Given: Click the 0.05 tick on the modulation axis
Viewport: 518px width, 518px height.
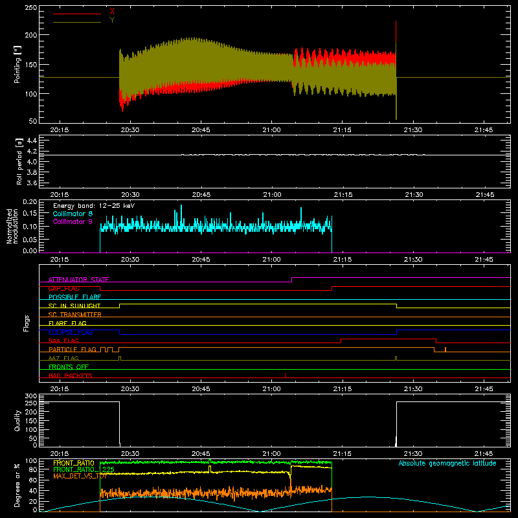Looking at the screenshot, I should 30,239.
